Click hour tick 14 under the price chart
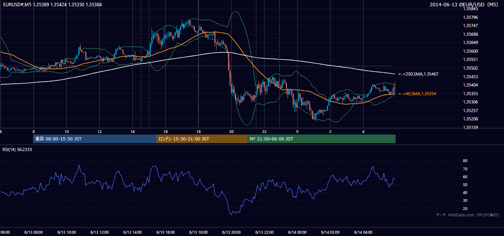The width and height of the screenshot is (504, 236). click(133, 131)
